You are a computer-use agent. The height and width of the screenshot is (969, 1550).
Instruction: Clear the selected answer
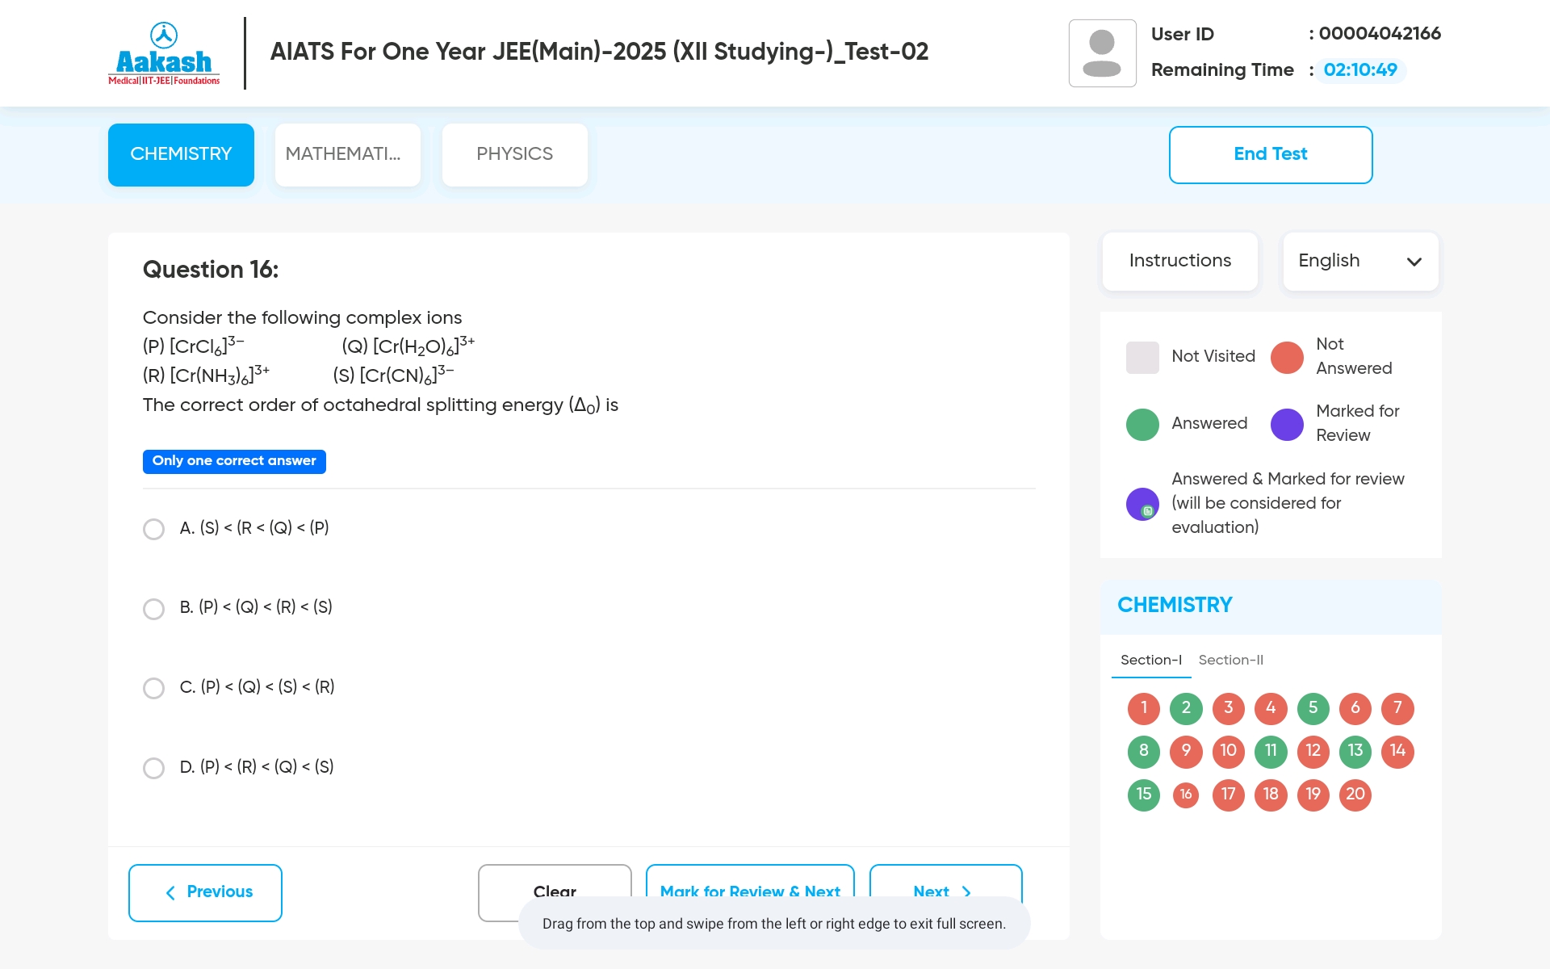(x=555, y=892)
